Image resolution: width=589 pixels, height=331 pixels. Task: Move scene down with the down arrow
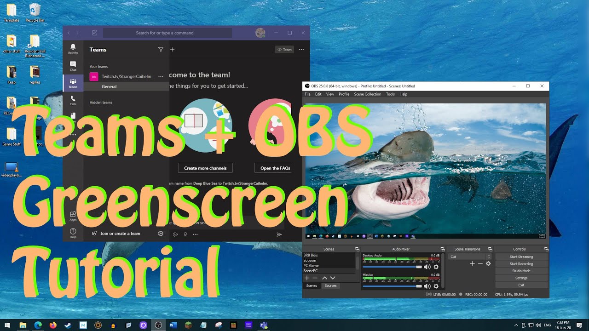pyautogui.click(x=333, y=278)
